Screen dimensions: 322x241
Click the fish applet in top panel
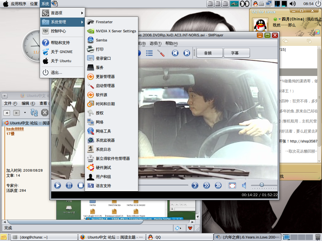pyautogui.click(x=234, y=4)
